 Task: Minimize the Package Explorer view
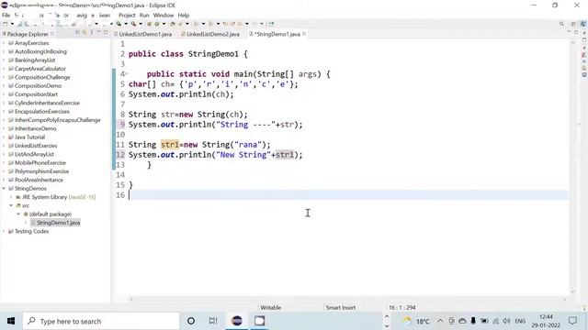pos(98,32)
